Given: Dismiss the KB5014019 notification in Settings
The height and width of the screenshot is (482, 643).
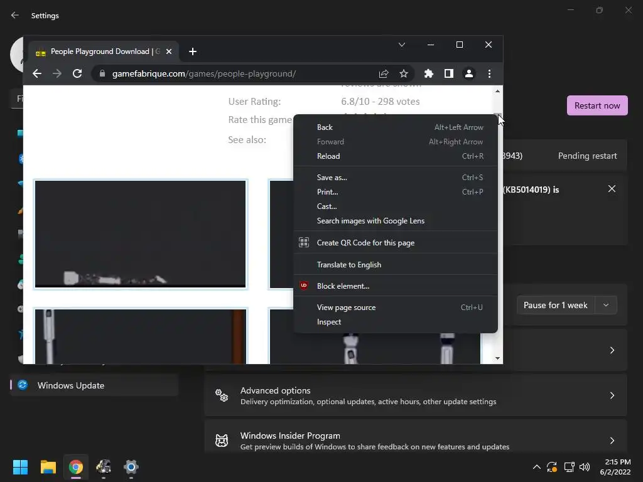Looking at the screenshot, I should 612,188.
